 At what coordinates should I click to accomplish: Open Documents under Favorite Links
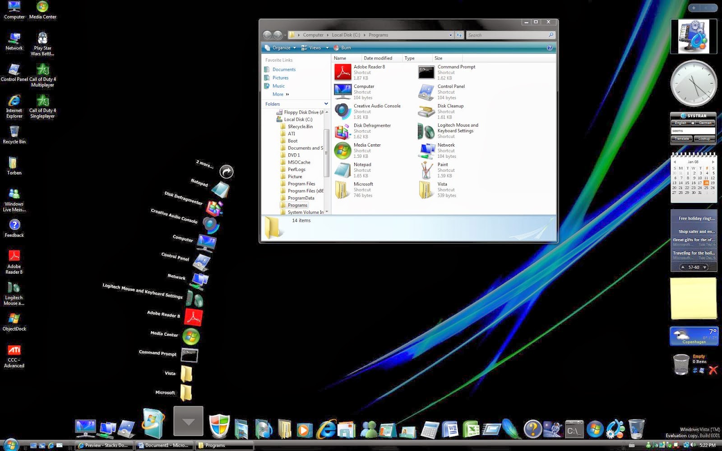pyautogui.click(x=284, y=69)
